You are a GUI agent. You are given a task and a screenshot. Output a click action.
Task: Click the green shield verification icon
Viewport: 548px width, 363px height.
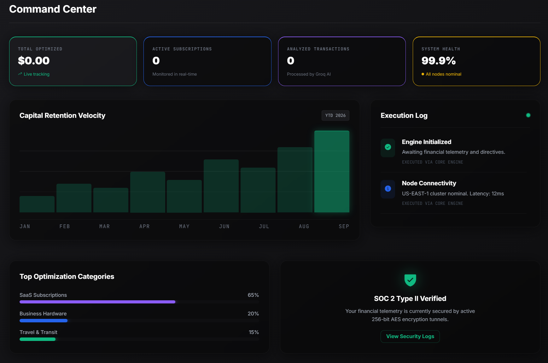[x=410, y=280]
